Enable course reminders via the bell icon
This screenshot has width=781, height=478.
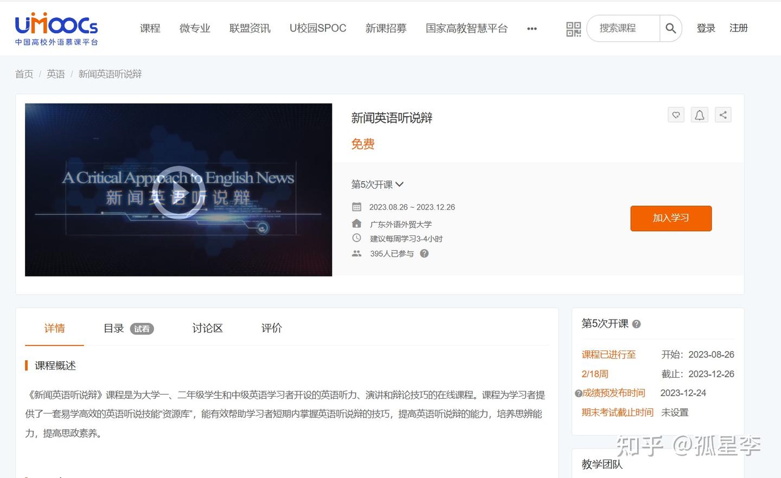point(699,114)
